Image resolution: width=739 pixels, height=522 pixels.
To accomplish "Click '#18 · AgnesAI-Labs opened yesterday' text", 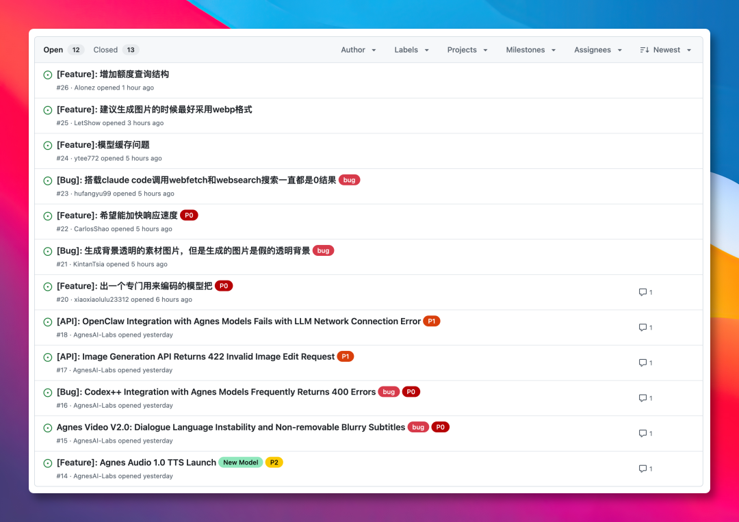I will (115, 335).
